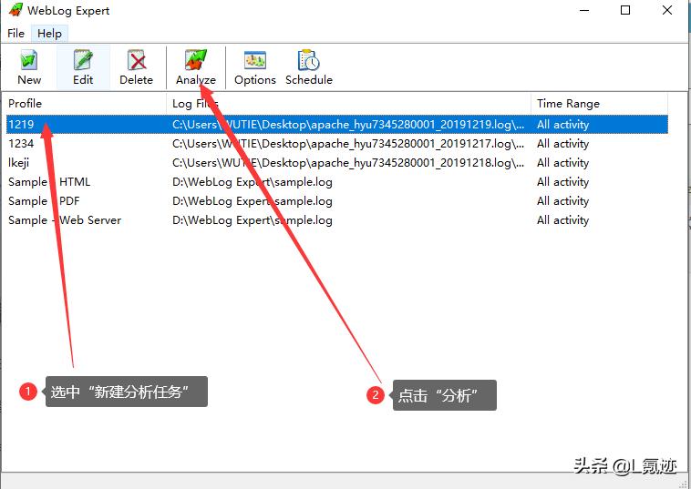Click the log path ending 20191219.log
The height and width of the screenshot is (489, 691).
(x=348, y=125)
